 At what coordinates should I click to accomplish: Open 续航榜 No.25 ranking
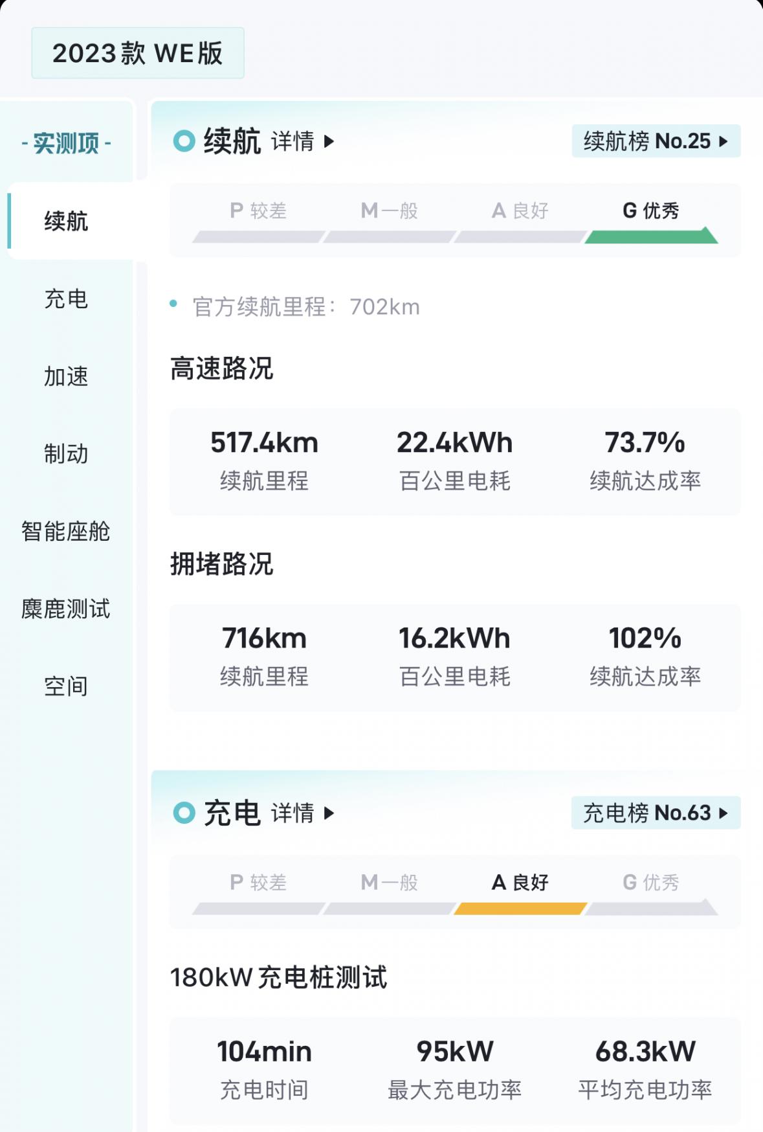656,141
